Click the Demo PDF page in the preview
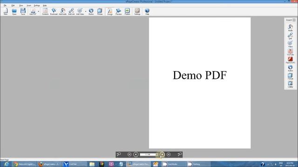 (x=200, y=83)
